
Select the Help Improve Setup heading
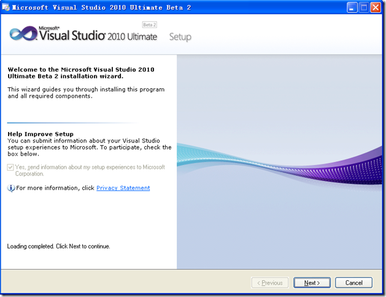point(41,134)
